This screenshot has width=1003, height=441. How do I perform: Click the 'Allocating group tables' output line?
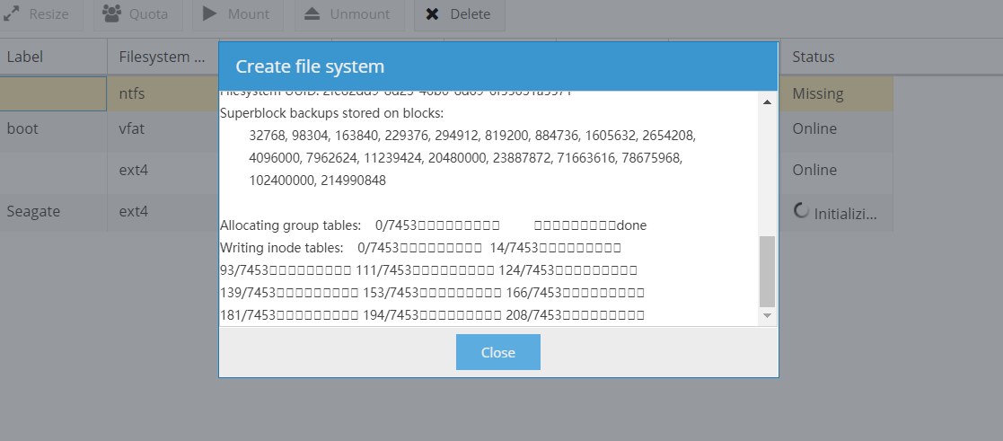433,225
